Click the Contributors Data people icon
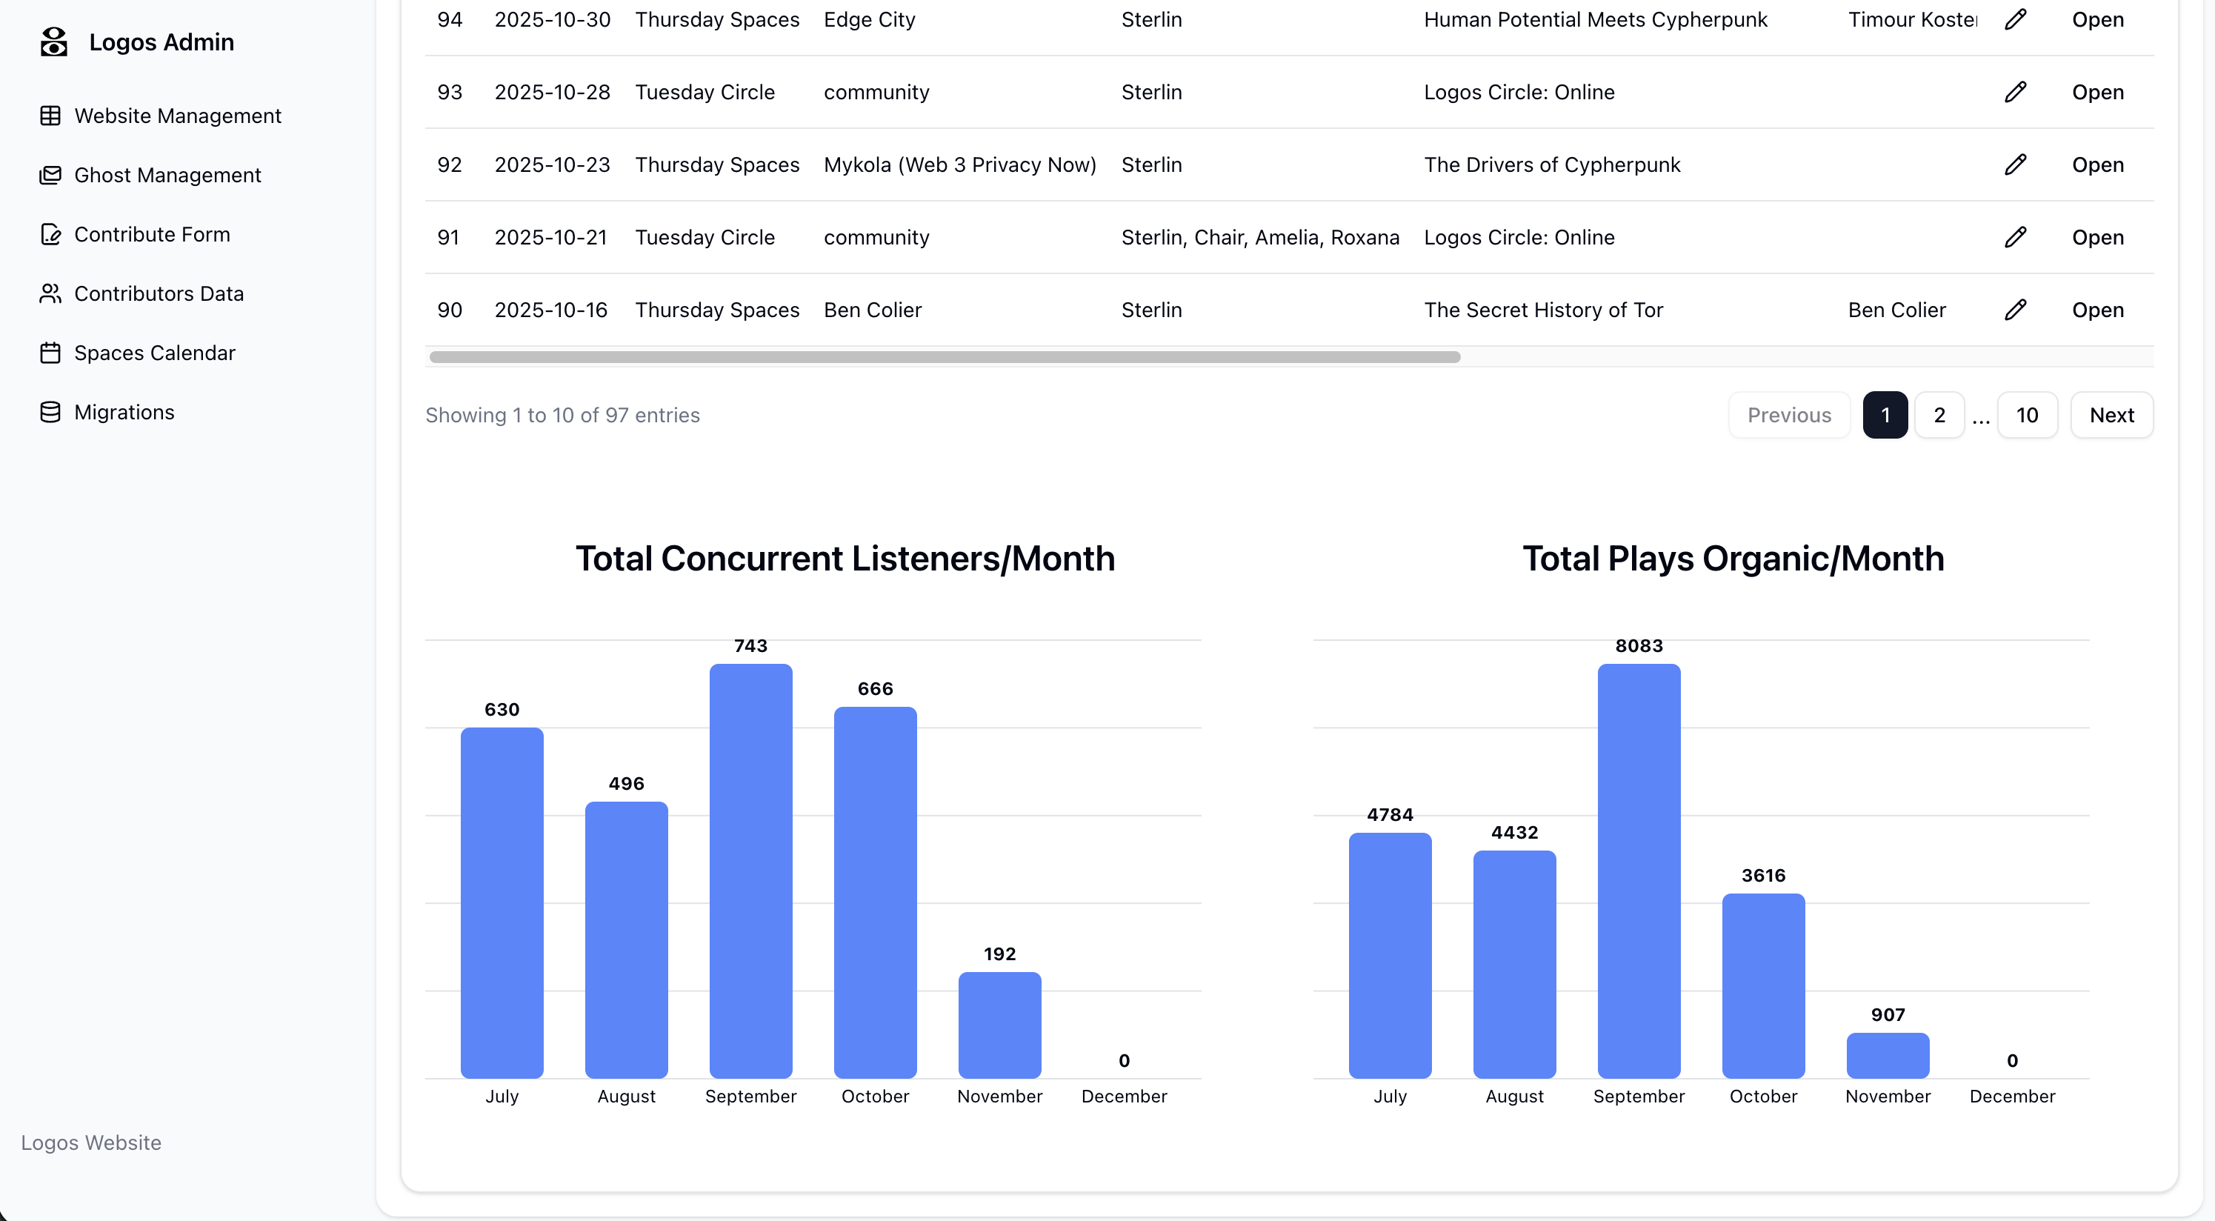Viewport: 2215px width, 1221px height. pyautogui.click(x=50, y=293)
